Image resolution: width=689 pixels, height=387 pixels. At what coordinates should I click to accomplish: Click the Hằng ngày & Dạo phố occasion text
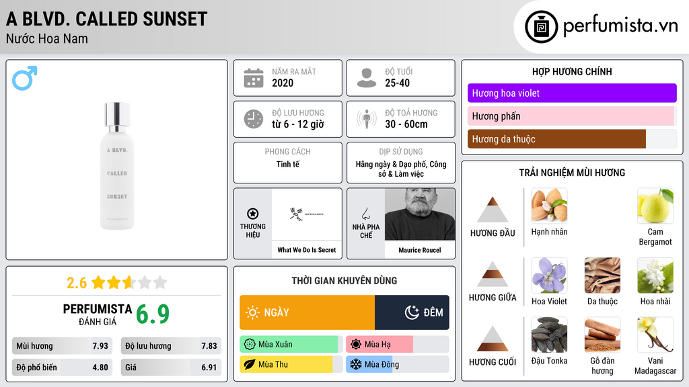401,169
